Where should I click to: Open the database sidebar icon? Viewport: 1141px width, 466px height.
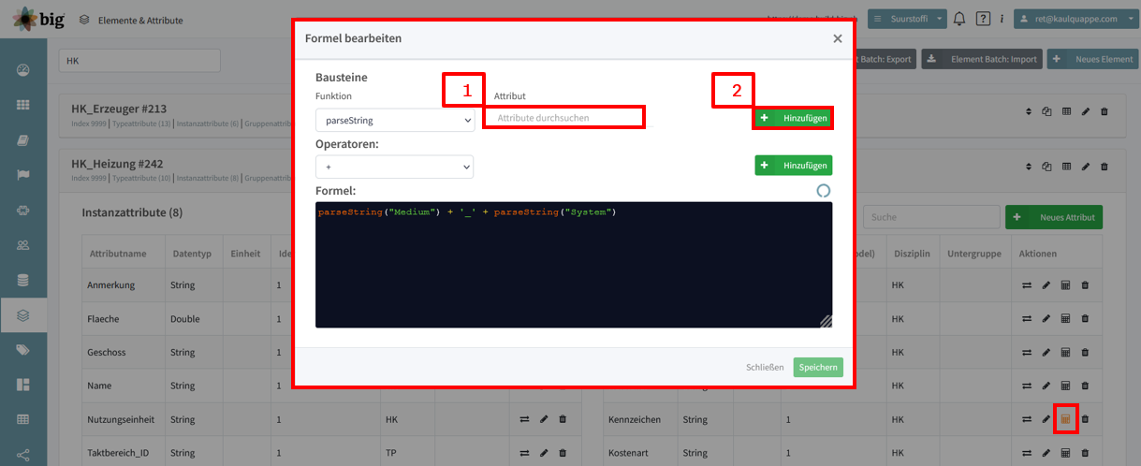(23, 280)
